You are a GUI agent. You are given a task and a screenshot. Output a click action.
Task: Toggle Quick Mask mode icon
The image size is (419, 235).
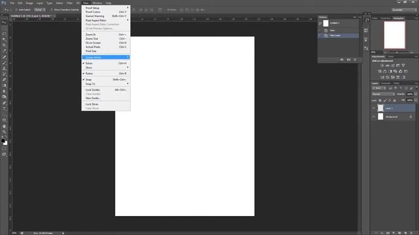pyautogui.click(x=4, y=149)
